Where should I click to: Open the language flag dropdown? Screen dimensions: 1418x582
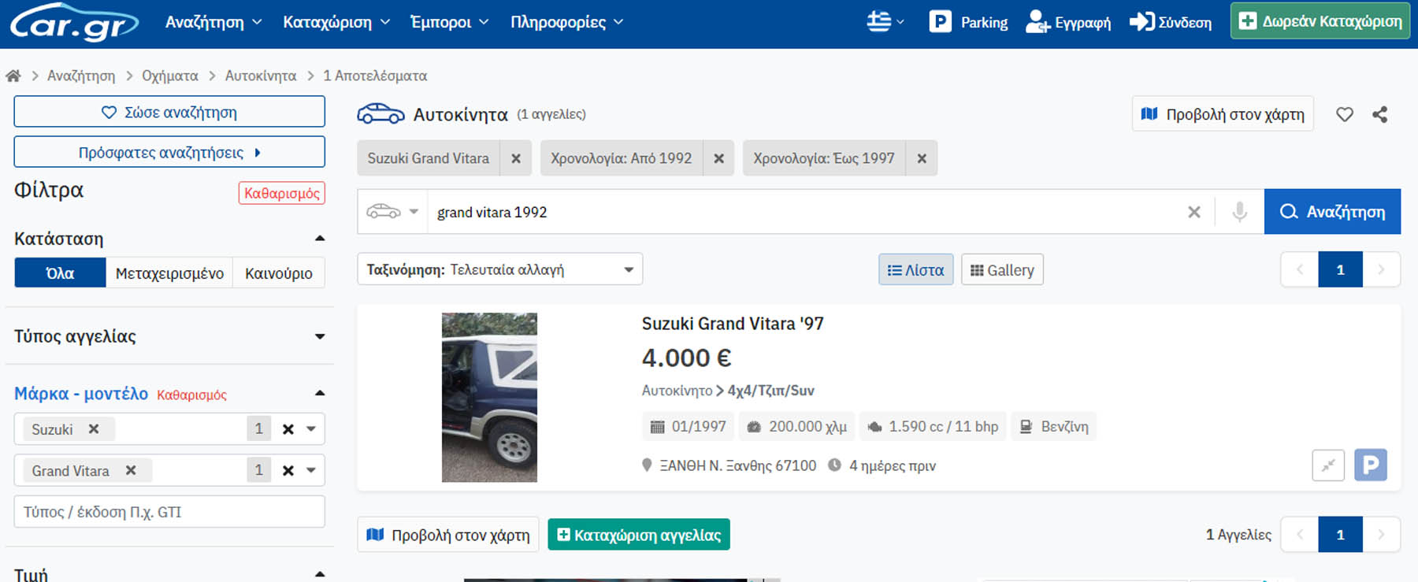click(885, 22)
